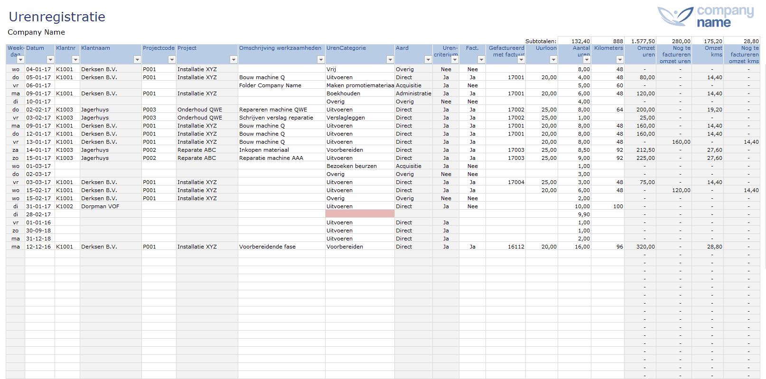Image resolution: width=766 pixels, height=379 pixels.
Task: Select the Urenregistratie title
Action: (57, 17)
